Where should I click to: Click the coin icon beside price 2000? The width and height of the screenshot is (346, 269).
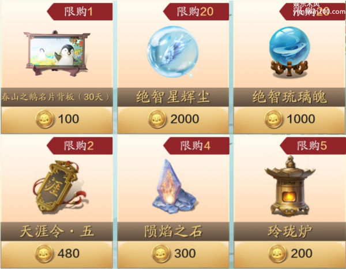(157, 119)
